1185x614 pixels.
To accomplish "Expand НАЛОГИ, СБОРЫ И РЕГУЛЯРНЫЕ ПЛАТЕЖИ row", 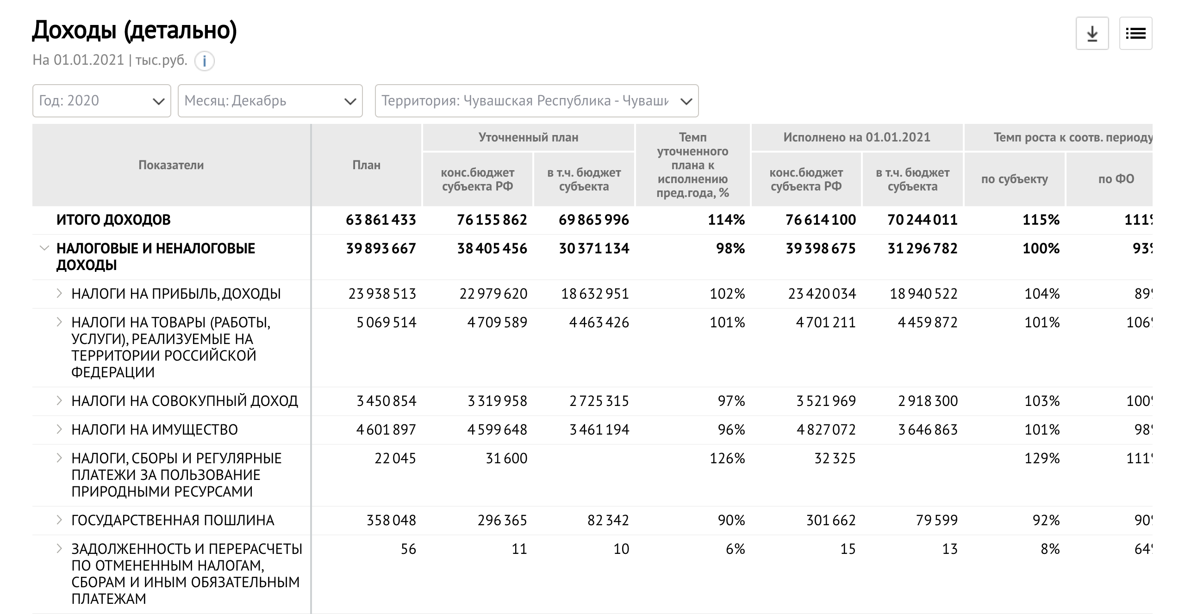I will [x=59, y=458].
